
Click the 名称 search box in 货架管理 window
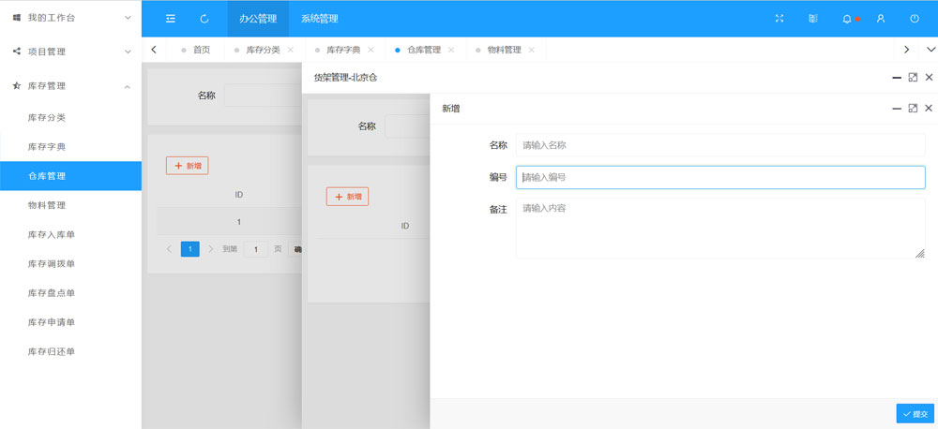tap(407, 126)
